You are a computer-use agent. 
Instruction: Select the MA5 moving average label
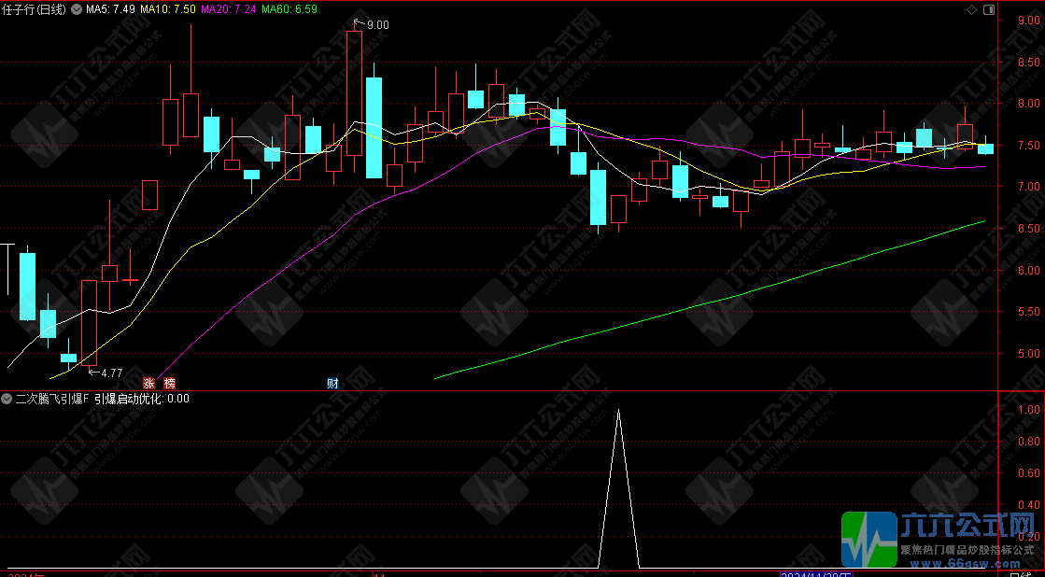pyautogui.click(x=109, y=9)
